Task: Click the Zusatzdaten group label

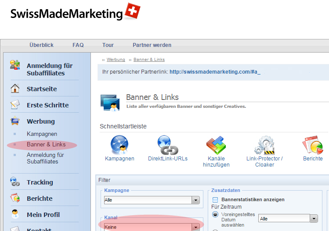Action: click(x=226, y=190)
